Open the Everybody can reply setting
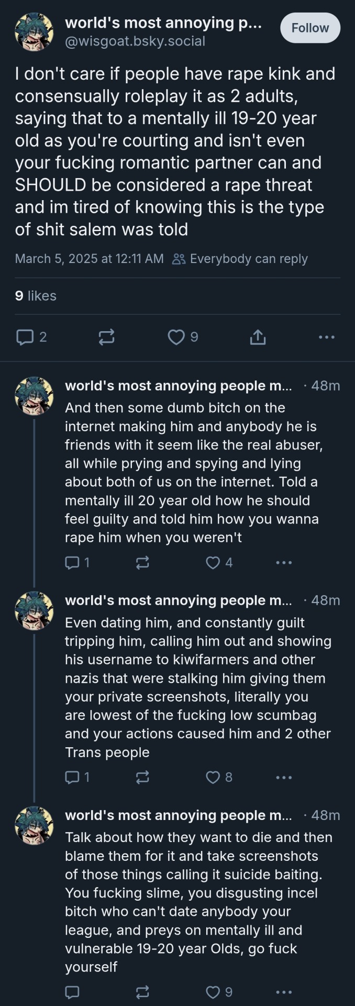The height and width of the screenshot is (1006, 355). 240,259
